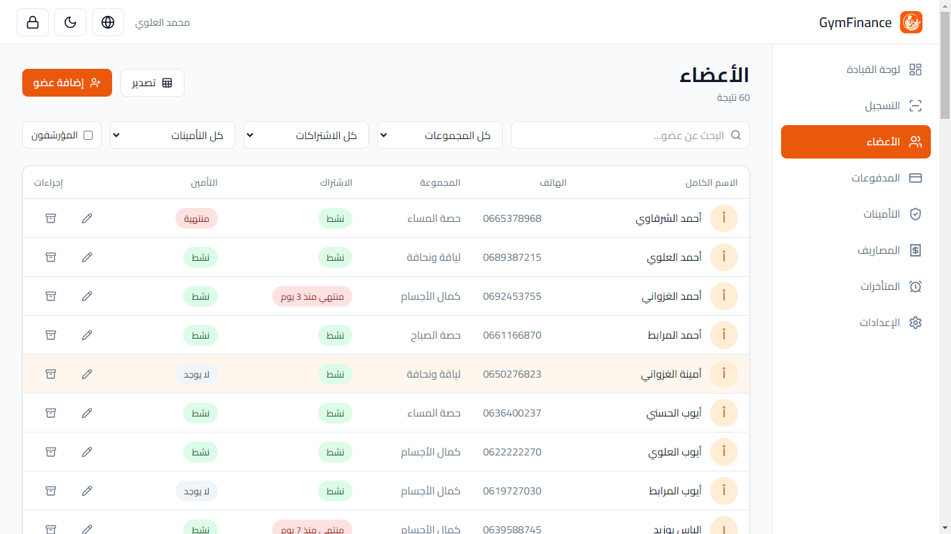Click avatar of أحمد الشرقاوي
The width and height of the screenshot is (951, 534).
tap(724, 218)
